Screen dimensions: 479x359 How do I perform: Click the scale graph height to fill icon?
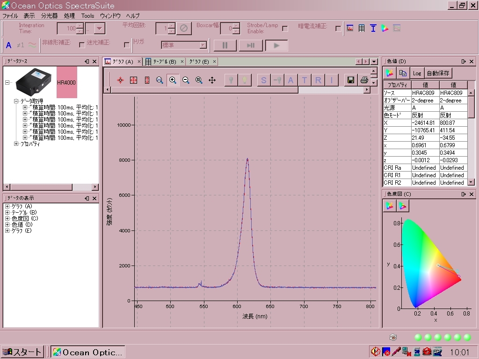click(147, 80)
